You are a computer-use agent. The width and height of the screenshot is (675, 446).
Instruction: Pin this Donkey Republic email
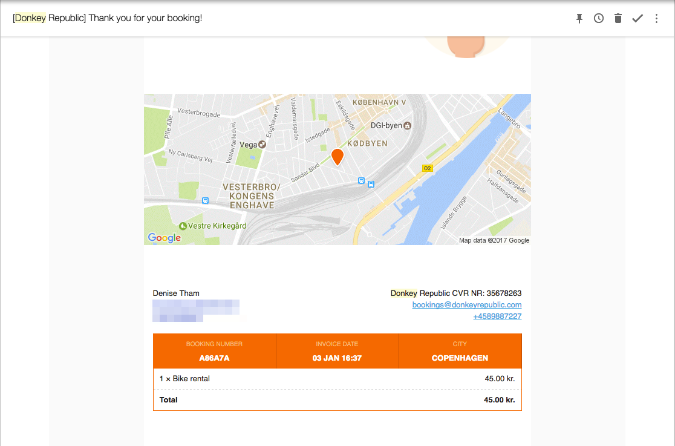[x=579, y=18]
